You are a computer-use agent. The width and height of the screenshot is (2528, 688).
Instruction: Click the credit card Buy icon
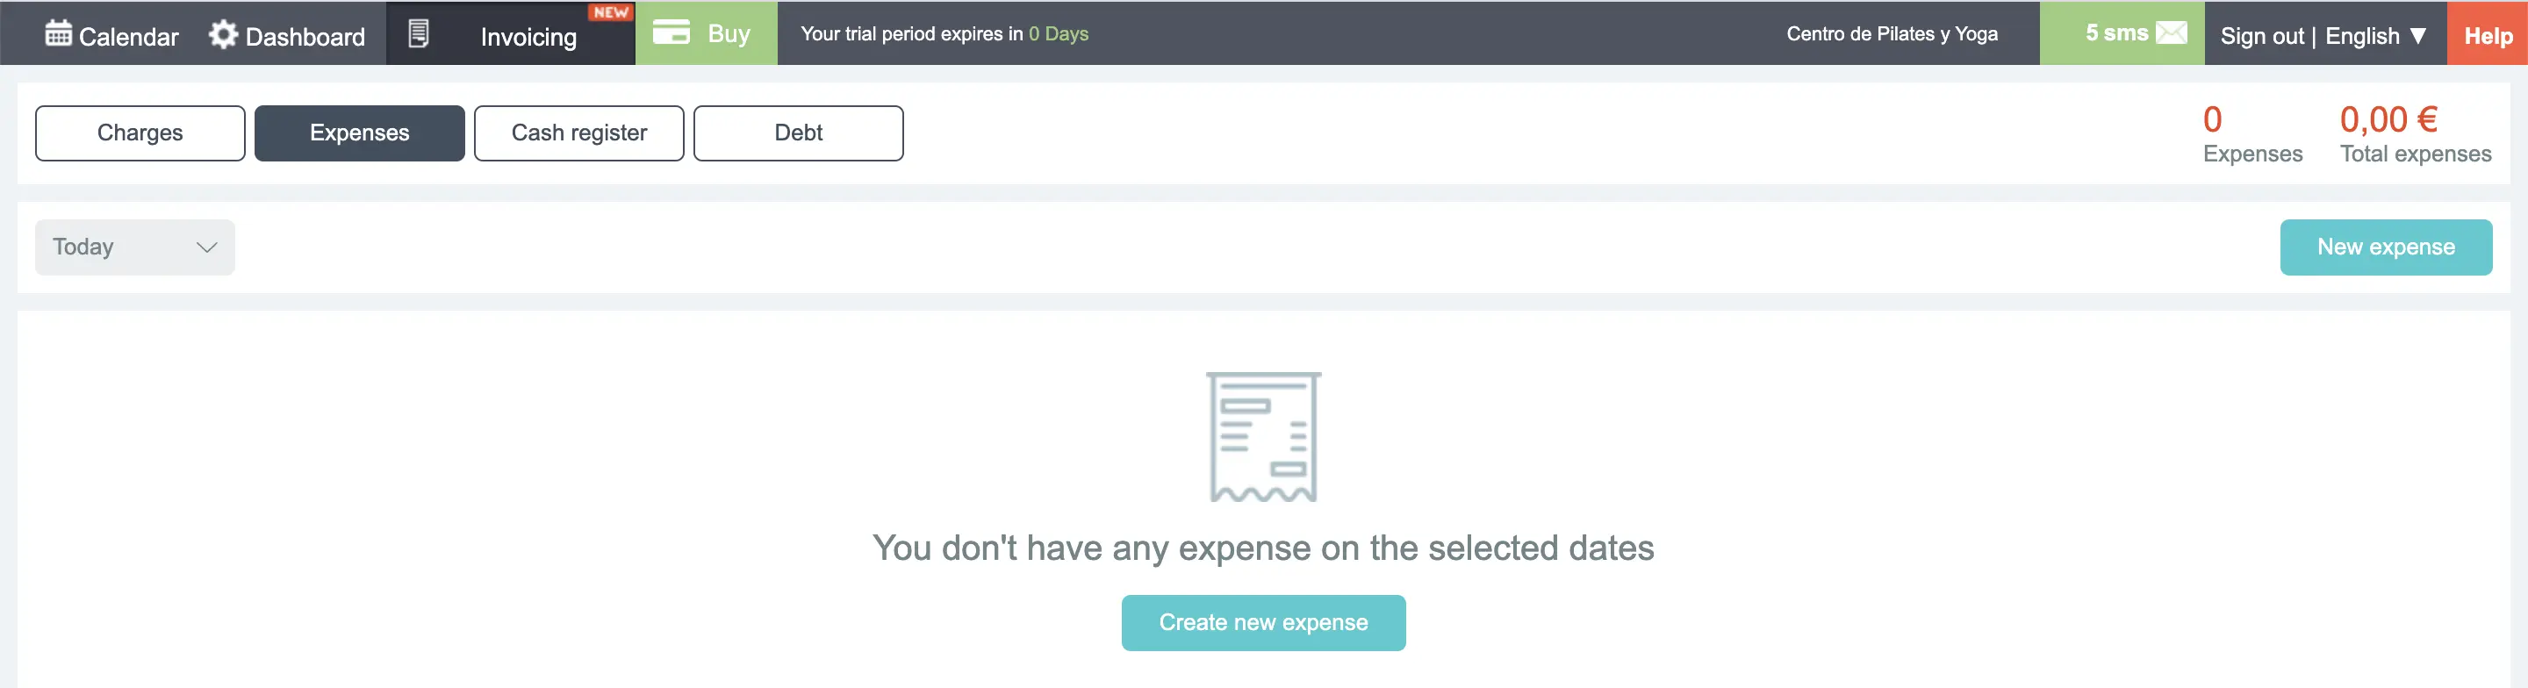coord(671,32)
